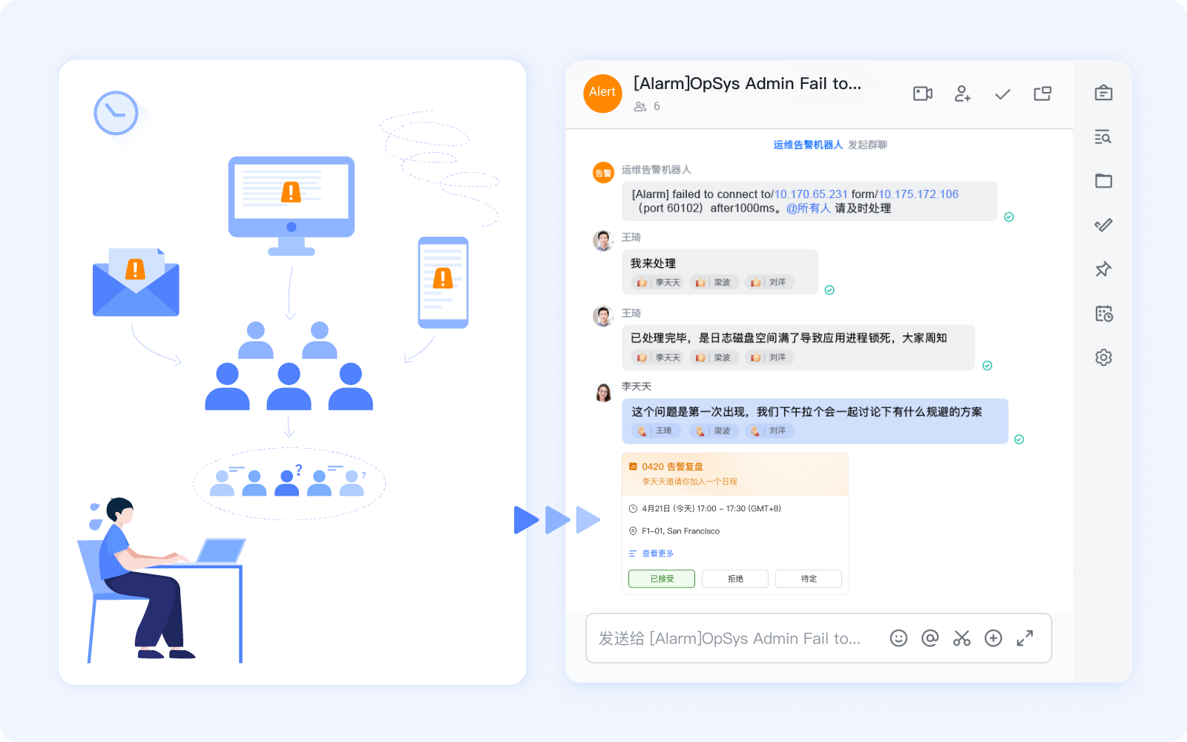Click the message input field
This screenshot has width=1187, height=742.
click(x=734, y=638)
